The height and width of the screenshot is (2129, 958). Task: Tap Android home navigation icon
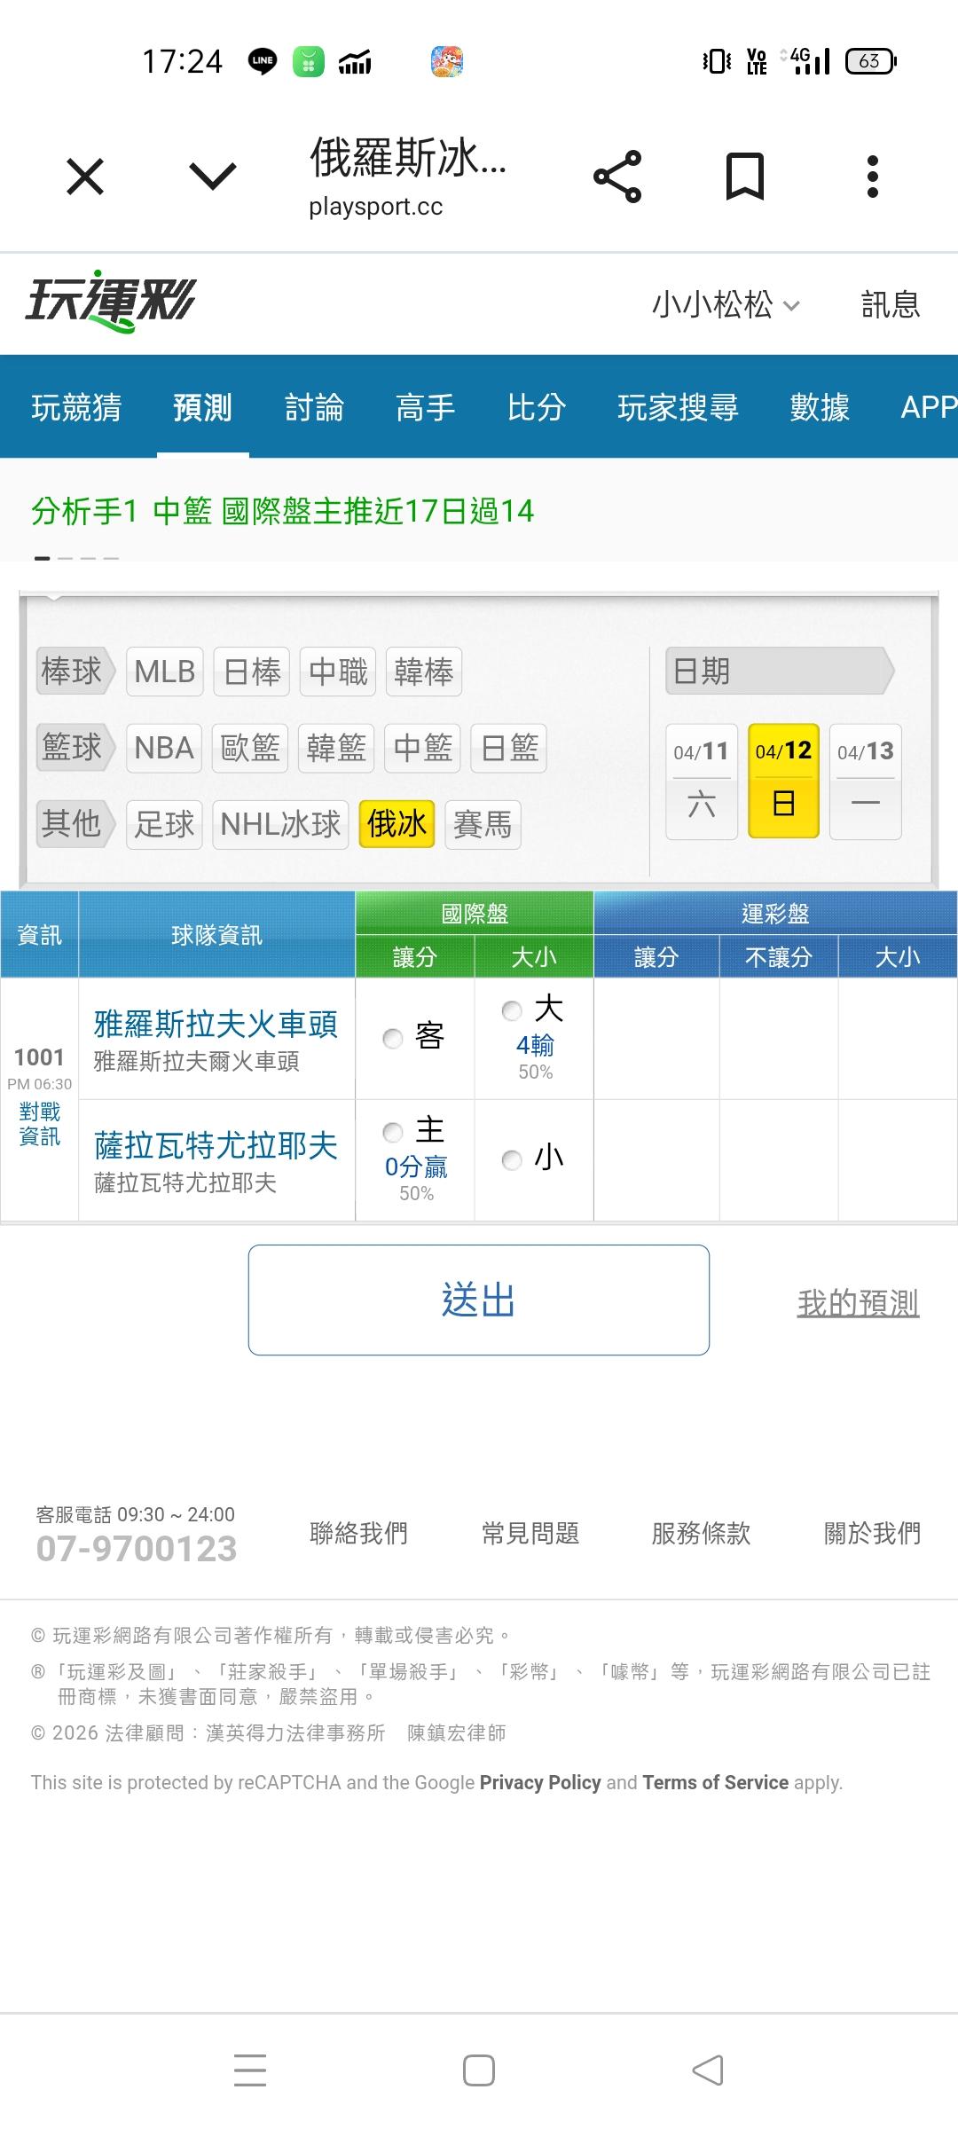click(479, 2070)
